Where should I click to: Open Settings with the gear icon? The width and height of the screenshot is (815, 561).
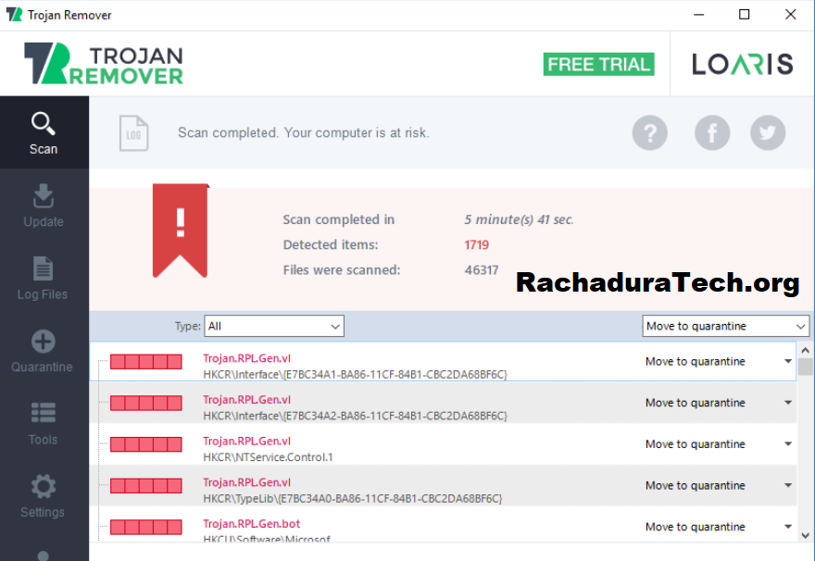(x=44, y=496)
